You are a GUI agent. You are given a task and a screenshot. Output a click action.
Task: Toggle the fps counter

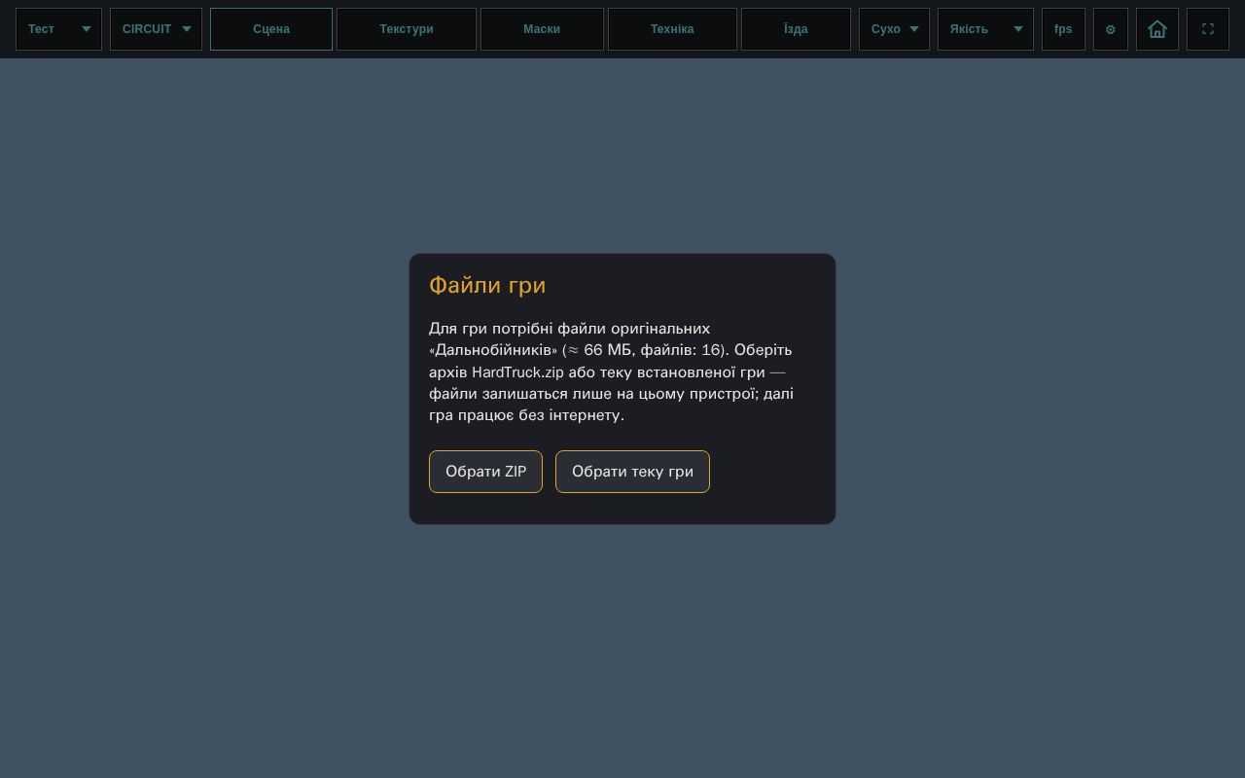[1063, 29]
